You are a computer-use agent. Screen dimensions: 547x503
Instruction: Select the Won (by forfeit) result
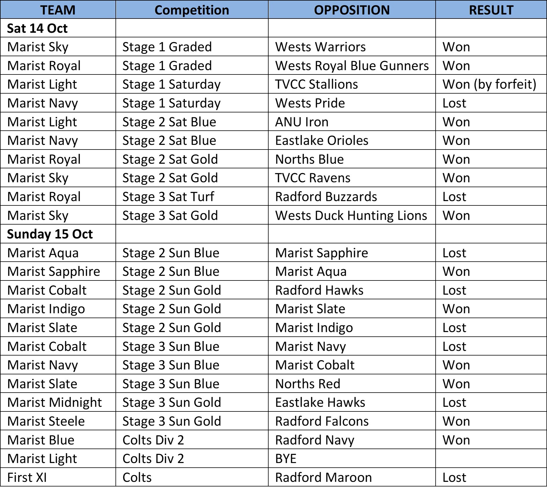(x=489, y=84)
